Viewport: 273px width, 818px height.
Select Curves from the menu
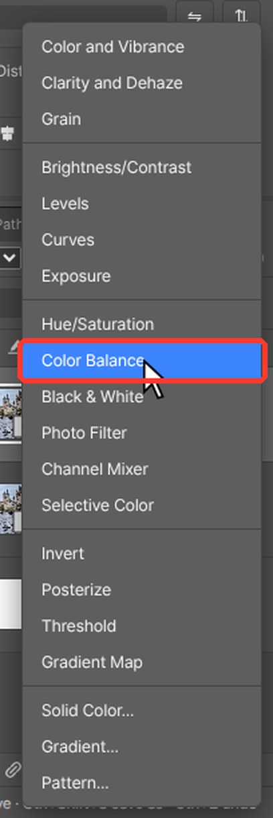[x=142, y=240]
